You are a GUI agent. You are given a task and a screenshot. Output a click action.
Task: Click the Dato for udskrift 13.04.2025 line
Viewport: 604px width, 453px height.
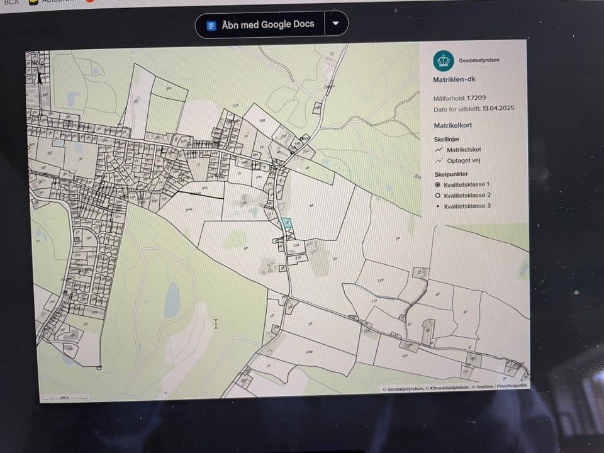pyautogui.click(x=474, y=109)
